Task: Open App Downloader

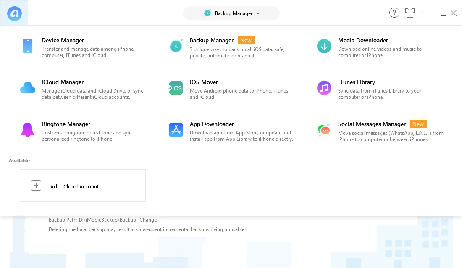Action: (x=212, y=124)
